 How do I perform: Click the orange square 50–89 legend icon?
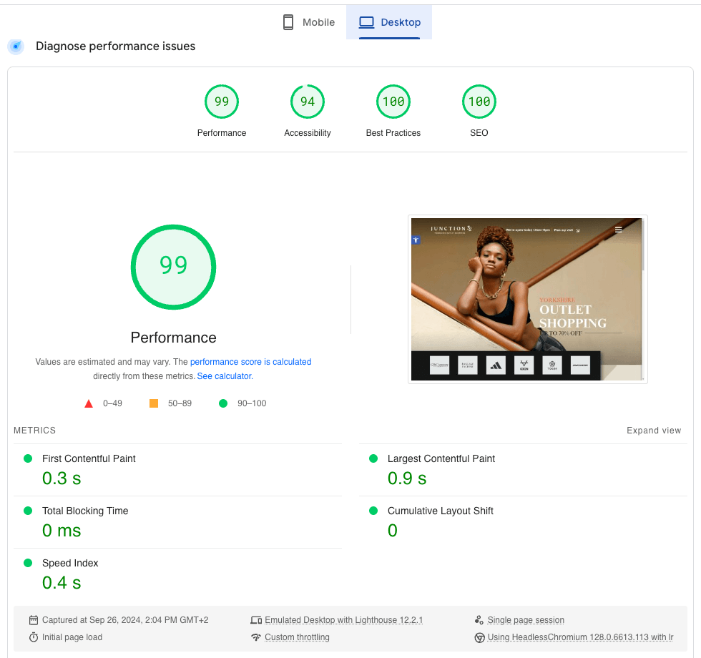point(154,403)
